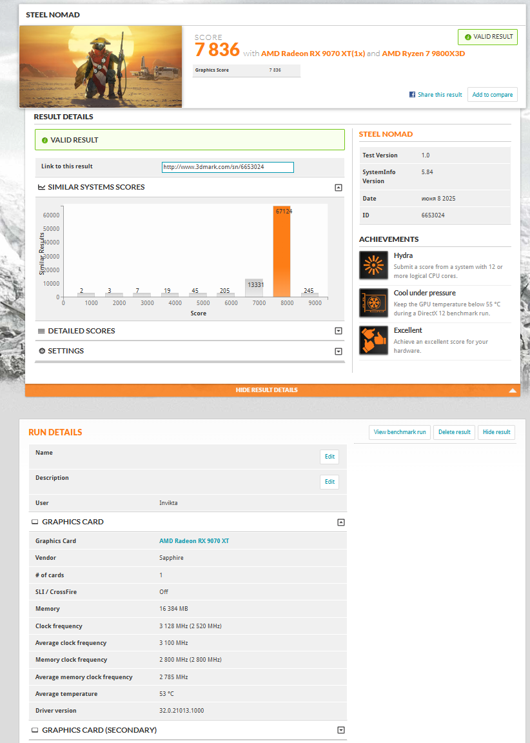The width and height of the screenshot is (530, 743).
Task: Click the list icon beside Detailed Scores
Action: pos(42,332)
